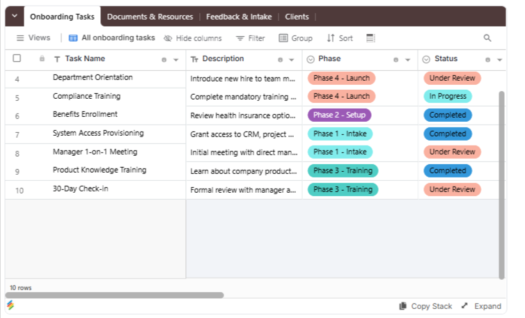Viewport: 525px width, 318px height.
Task: Open the Filter options
Action: point(250,38)
